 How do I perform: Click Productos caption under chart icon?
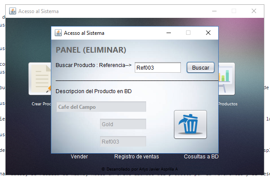(228, 104)
